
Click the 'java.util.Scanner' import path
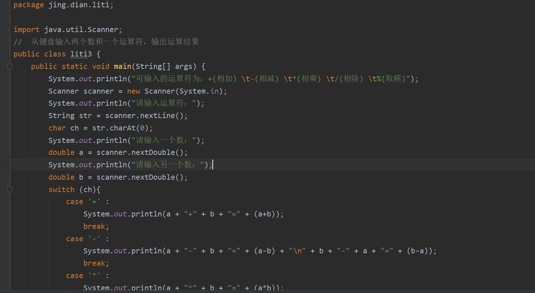(81, 30)
